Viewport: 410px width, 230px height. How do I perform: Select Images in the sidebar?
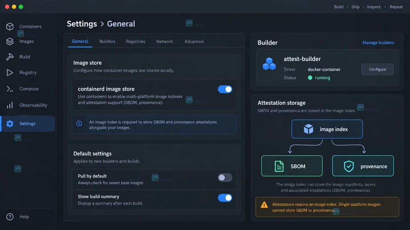[28, 42]
